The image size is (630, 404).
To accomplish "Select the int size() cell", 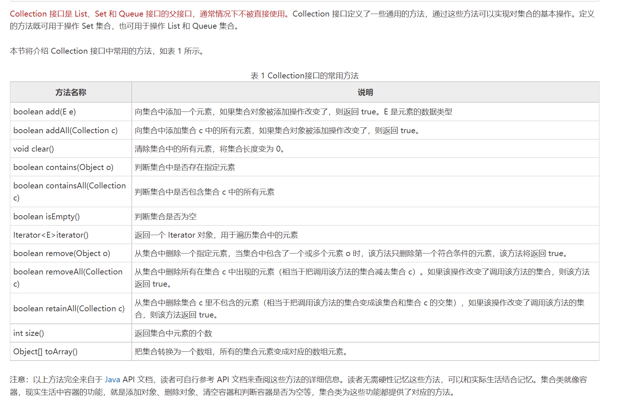I will pos(71,333).
